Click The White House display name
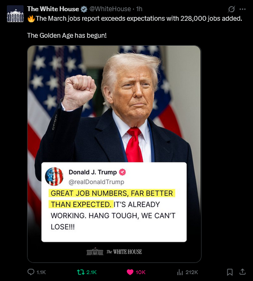 click(x=53, y=9)
